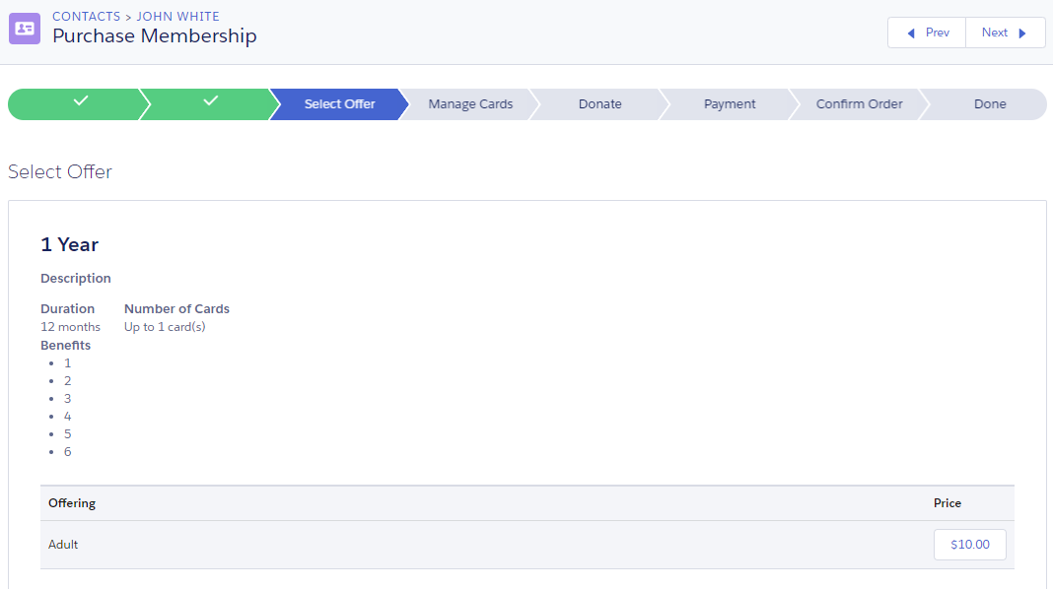
Task: Click the first green checkmark step
Action: (x=79, y=101)
